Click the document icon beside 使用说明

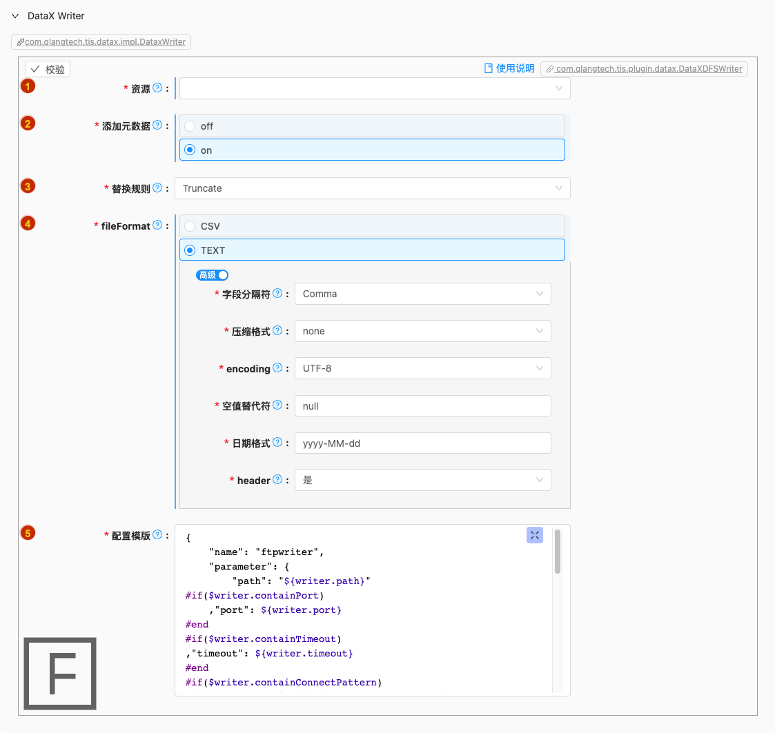click(489, 69)
